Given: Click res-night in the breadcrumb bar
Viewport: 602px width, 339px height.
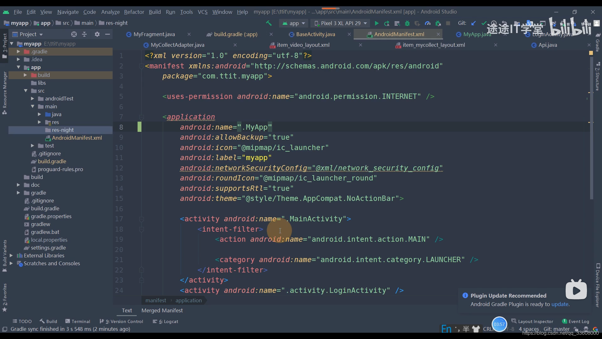Looking at the screenshot, I should 113,23.
